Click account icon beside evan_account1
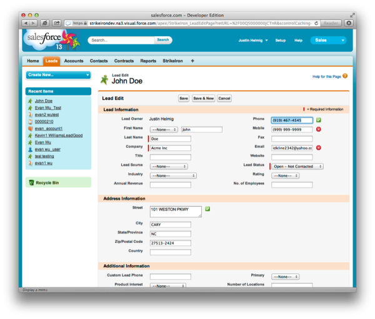This screenshot has height=319, width=375. (x=30, y=129)
